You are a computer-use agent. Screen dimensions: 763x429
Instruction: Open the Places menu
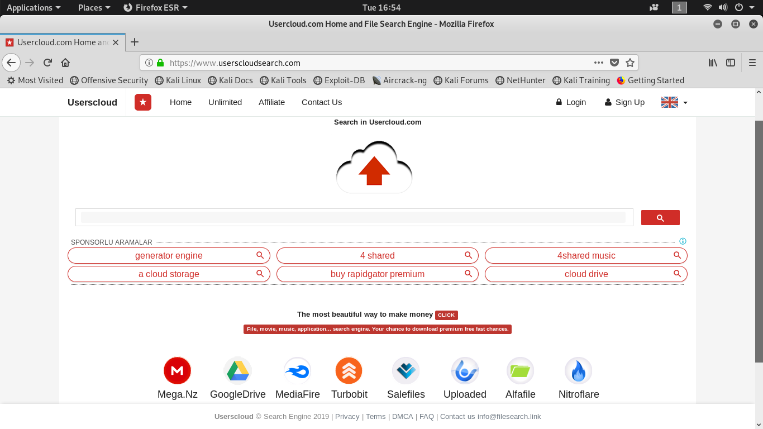(94, 7)
